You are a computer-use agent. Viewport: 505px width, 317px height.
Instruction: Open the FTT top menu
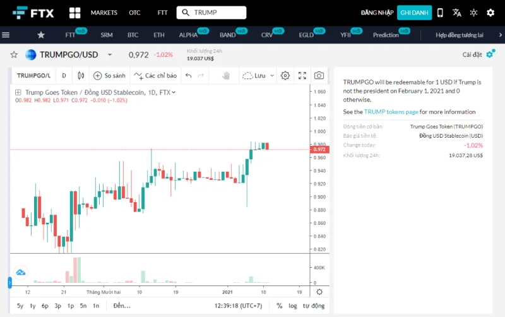pyautogui.click(x=162, y=13)
